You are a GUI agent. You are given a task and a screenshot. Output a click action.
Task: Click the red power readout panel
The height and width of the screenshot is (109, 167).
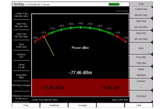80,88
